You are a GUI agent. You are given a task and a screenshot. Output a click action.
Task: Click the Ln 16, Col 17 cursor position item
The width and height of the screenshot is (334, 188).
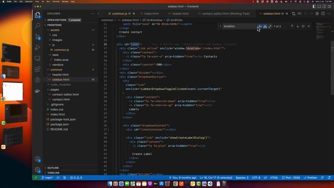pyautogui.click(x=216, y=178)
